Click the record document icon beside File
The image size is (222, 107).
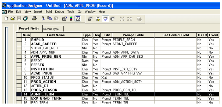[4, 12]
